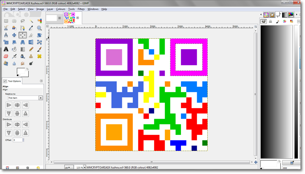Choose the Eraser tool
305x174 pixels.
click(x=6, y=56)
